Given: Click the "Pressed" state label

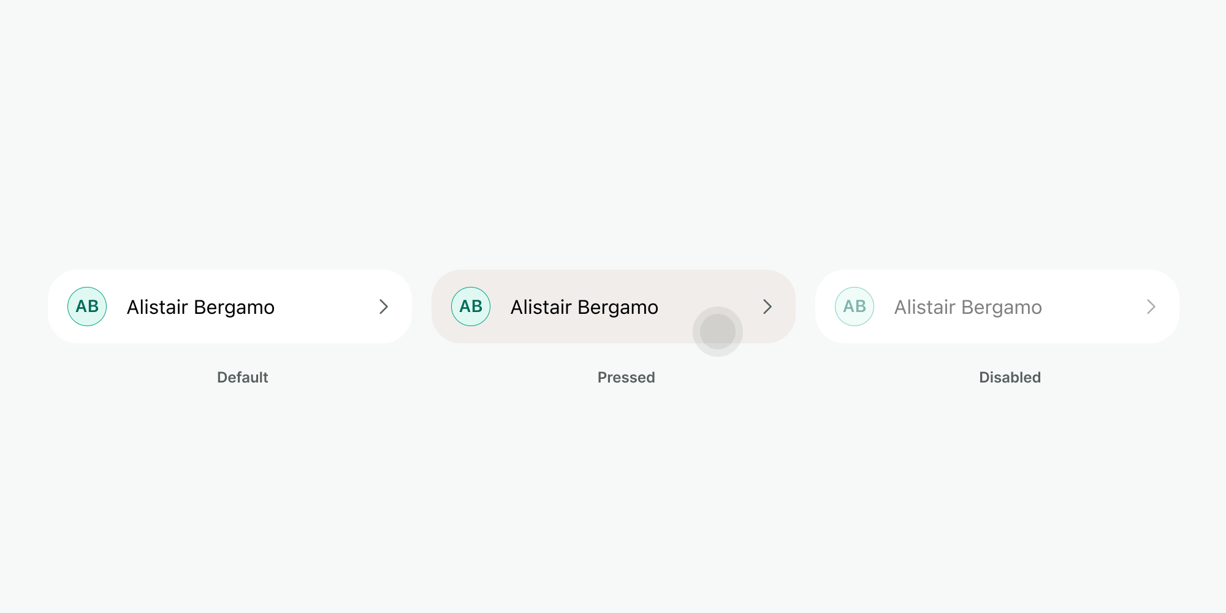Looking at the screenshot, I should point(626,378).
